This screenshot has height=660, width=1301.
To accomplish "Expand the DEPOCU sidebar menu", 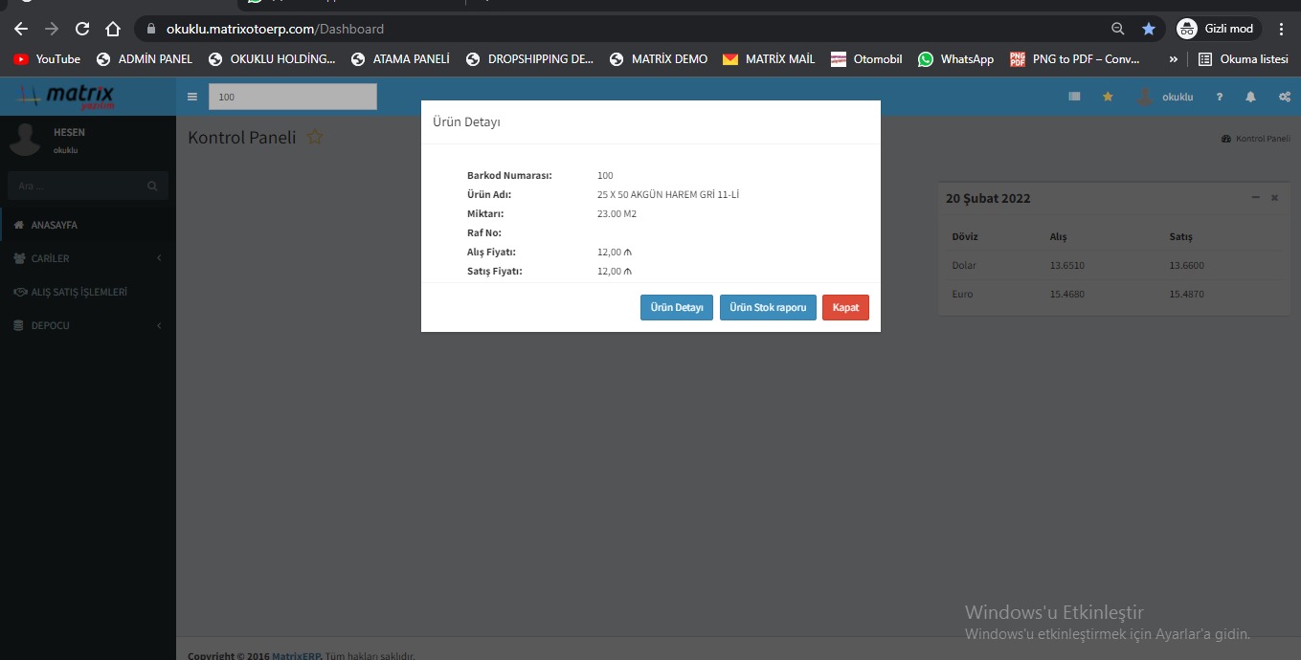I will pos(86,325).
